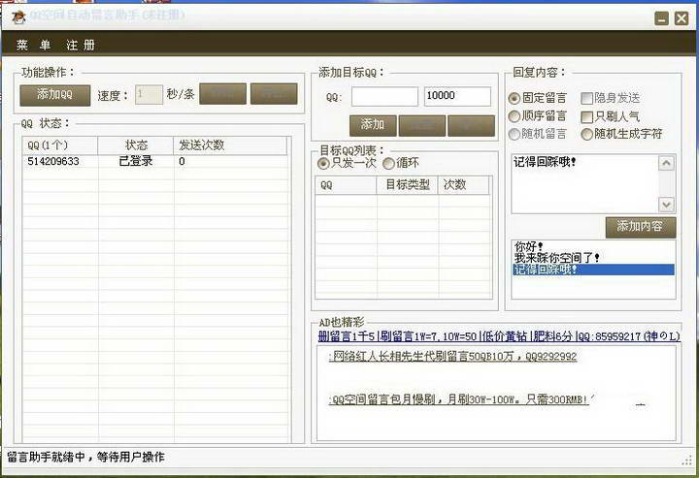Screen dimensions: 699x478
Task: Click the resize grip in status bar
Action: (686, 462)
